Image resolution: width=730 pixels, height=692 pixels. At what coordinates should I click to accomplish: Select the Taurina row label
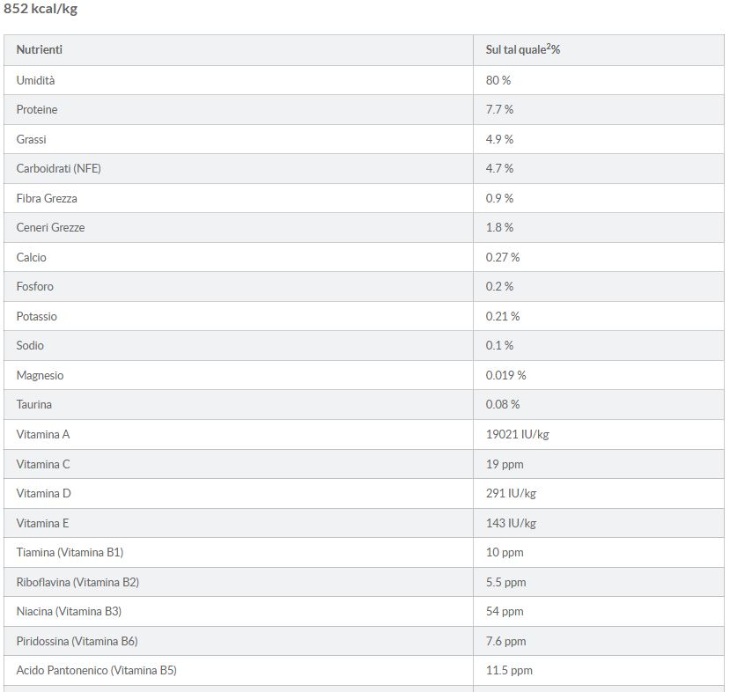pyautogui.click(x=34, y=405)
